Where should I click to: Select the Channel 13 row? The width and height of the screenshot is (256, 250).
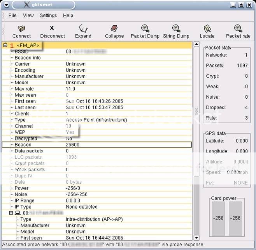click(x=97, y=126)
